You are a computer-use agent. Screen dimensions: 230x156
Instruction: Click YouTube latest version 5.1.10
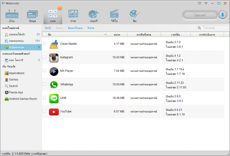click(x=175, y=114)
